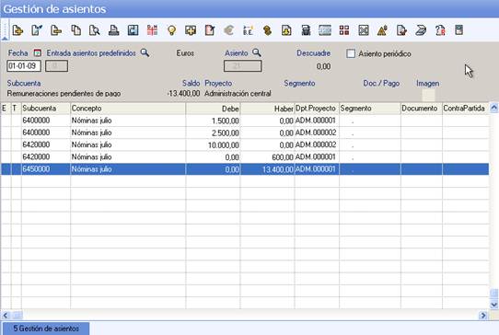Viewport: 499px width, 335px height.
Task: Click the search document magnifier icon
Action: (95, 30)
